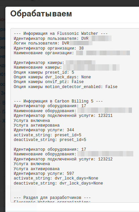
Task: Click the "dvr_lock_days: None" camera option line
Action: (52, 77)
